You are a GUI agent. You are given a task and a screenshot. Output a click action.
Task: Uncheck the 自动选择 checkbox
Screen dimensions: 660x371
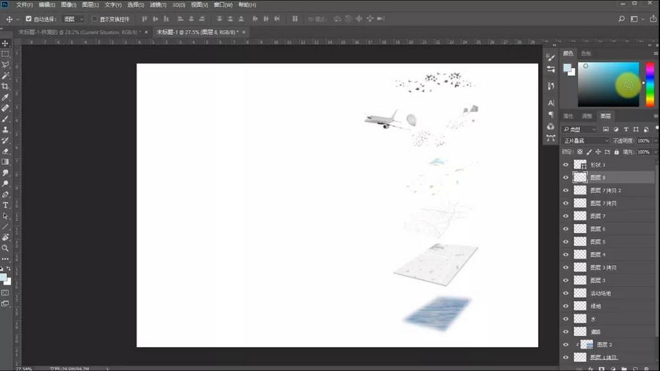28,19
